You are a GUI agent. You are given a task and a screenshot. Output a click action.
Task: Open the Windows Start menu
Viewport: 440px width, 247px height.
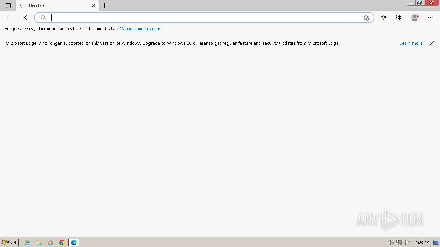click(9, 243)
